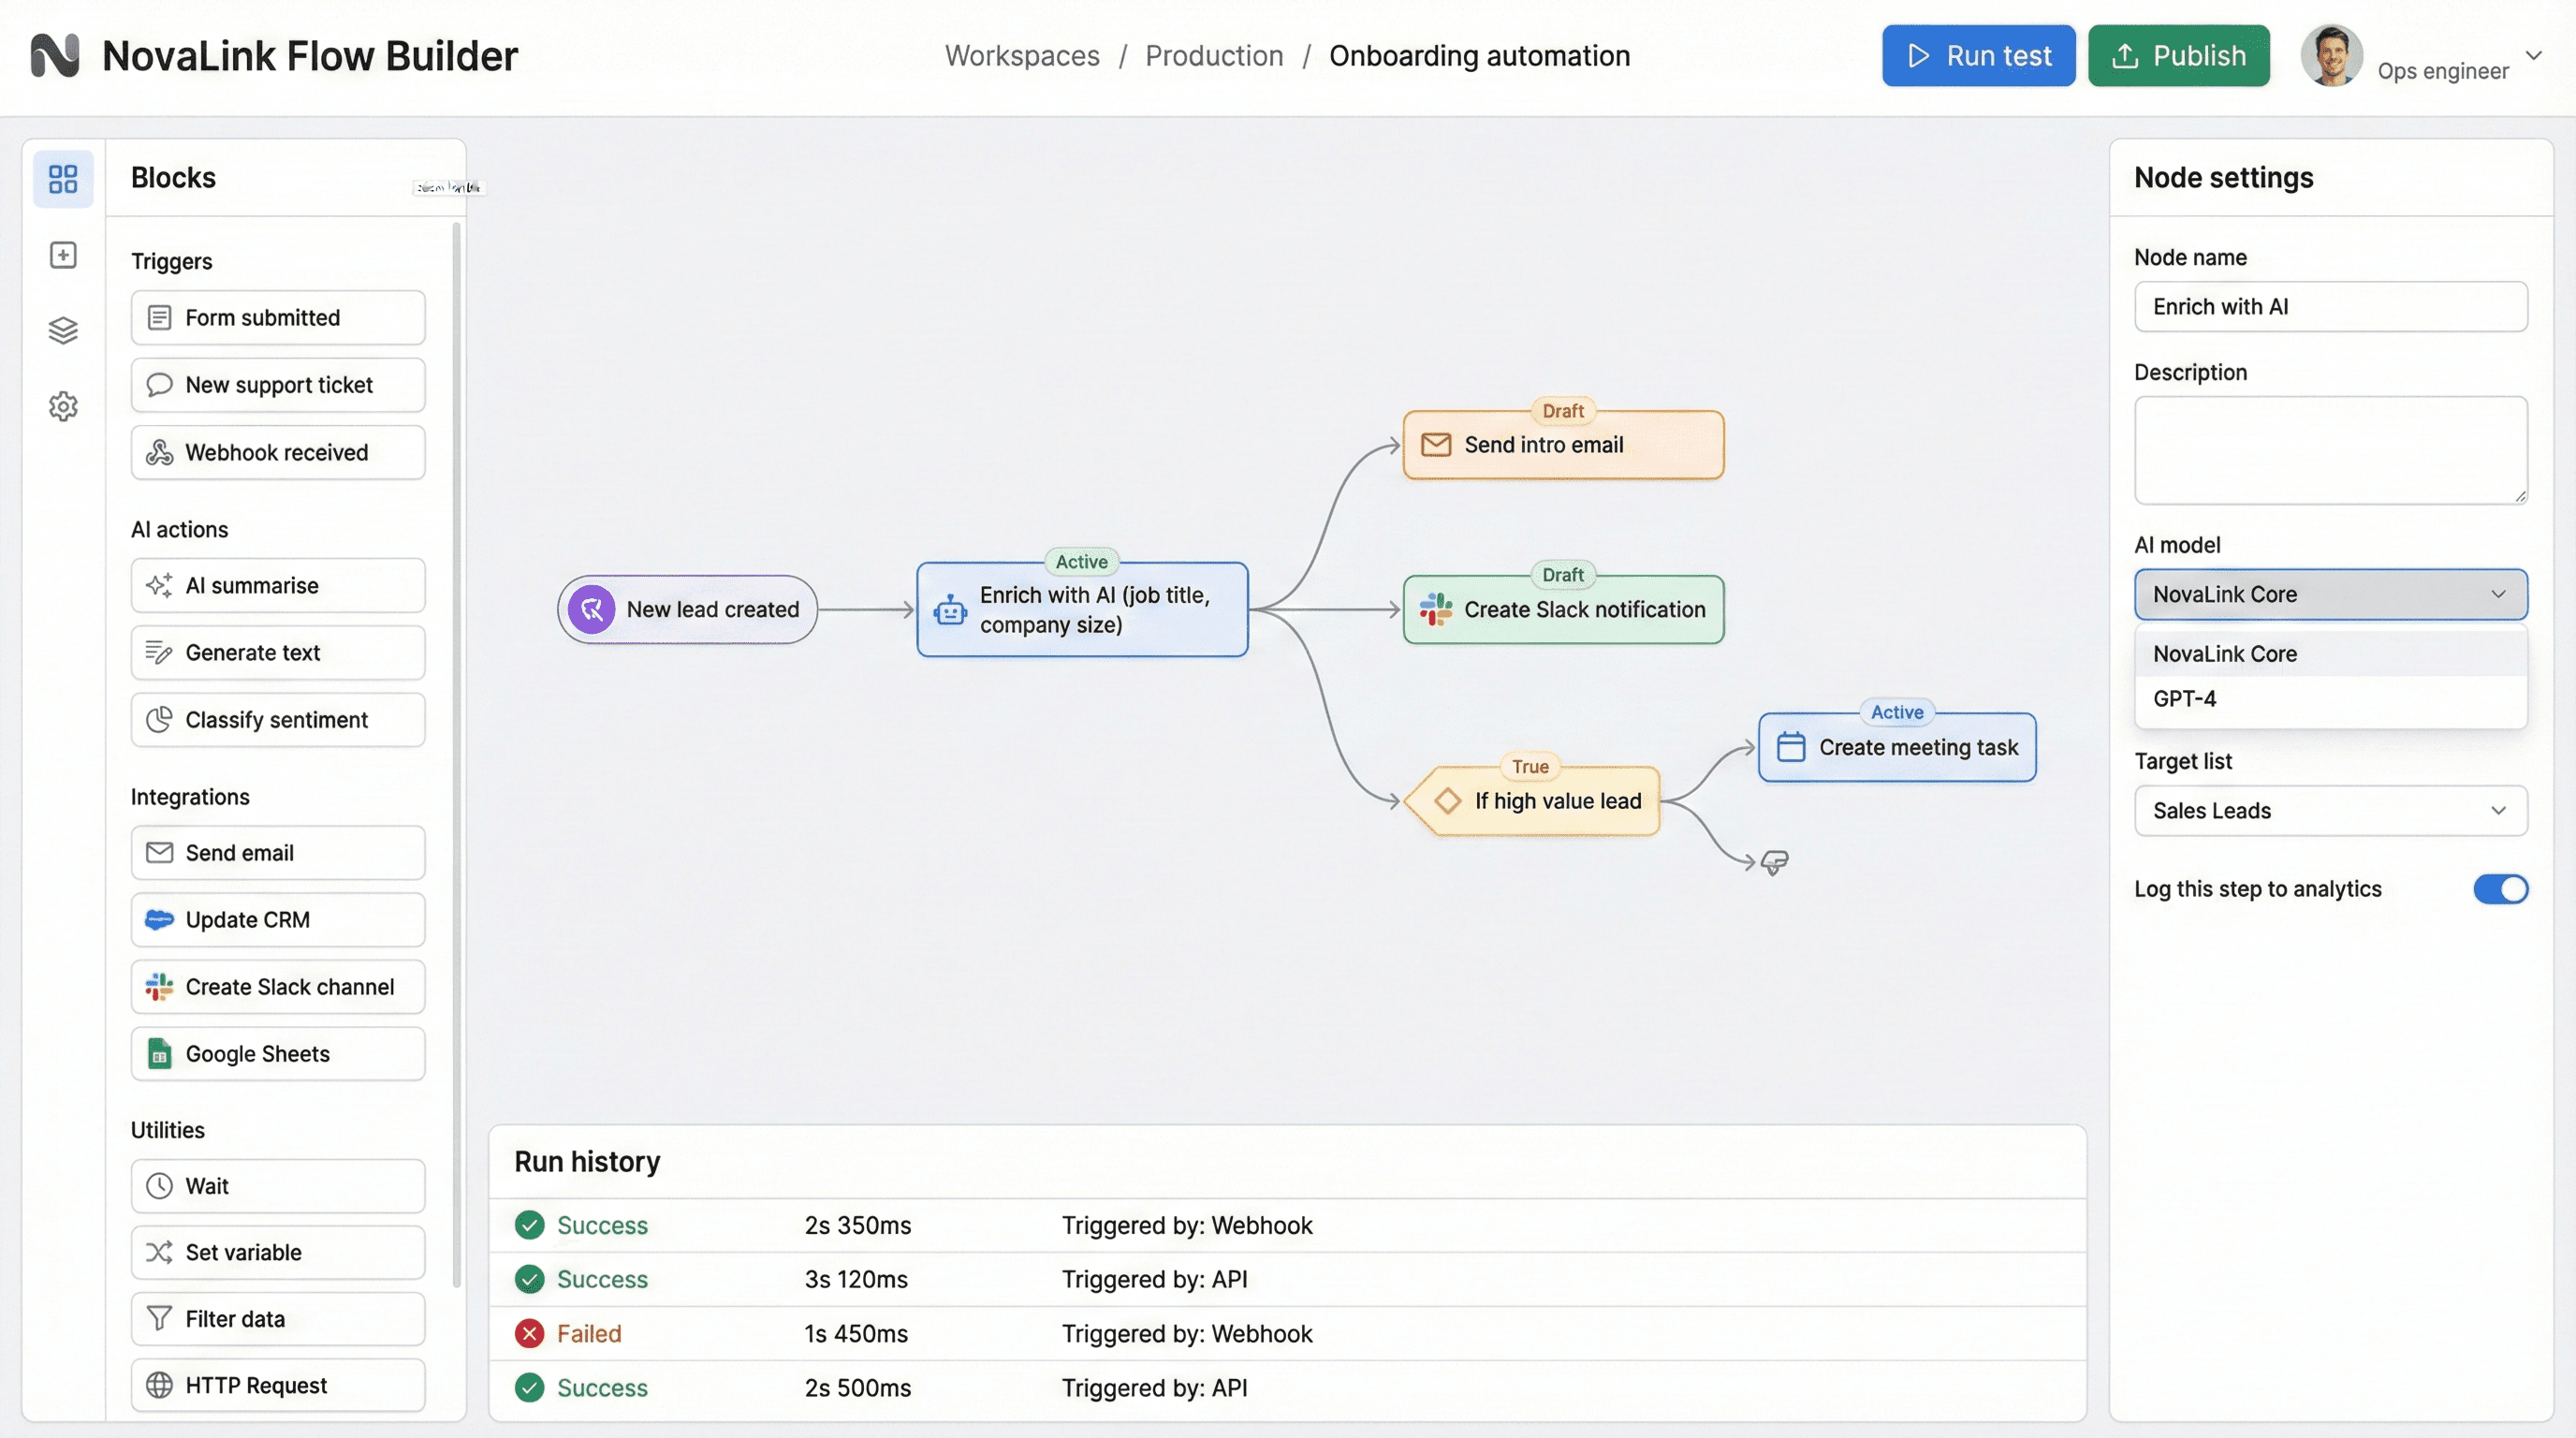The width and height of the screenshot is (2576, 1438).
Task: Click the Google Sheets integration block
Action: coord(277,1053)
